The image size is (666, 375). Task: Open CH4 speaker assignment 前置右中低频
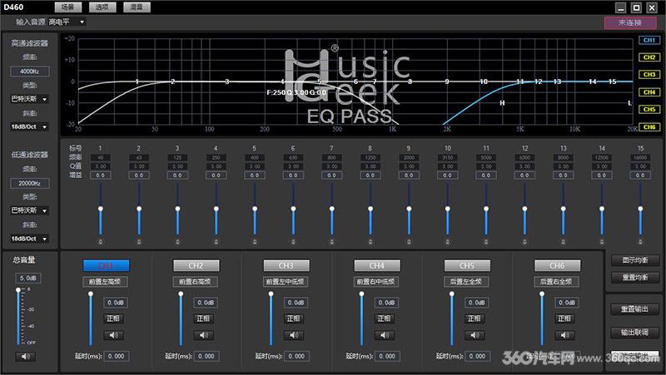pos(376,282)
